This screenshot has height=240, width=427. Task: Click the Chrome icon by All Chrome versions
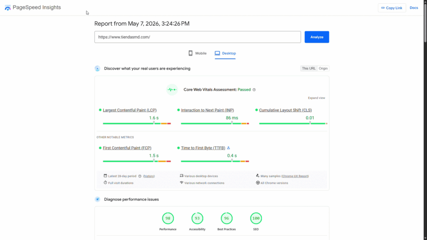click(258, 182)
